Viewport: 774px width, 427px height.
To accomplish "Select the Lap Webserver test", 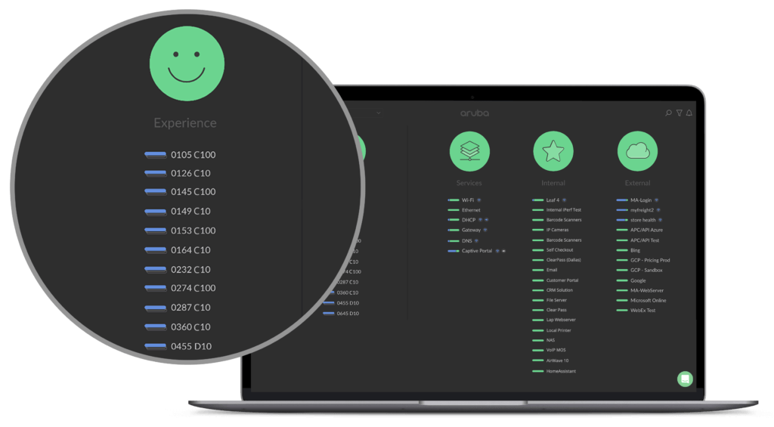I will point(554,320).
